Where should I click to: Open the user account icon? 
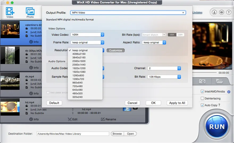[214, 12]
